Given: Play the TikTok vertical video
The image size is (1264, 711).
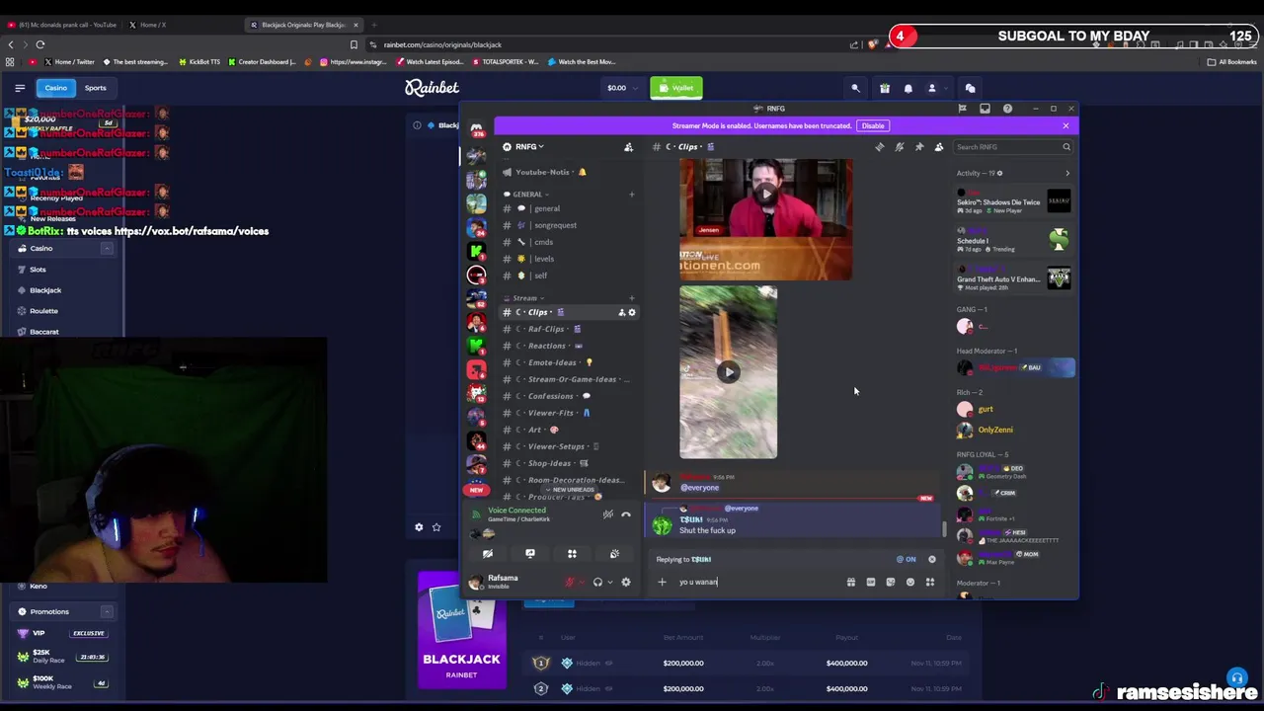Looking at the screenshot, I should 728,372.
